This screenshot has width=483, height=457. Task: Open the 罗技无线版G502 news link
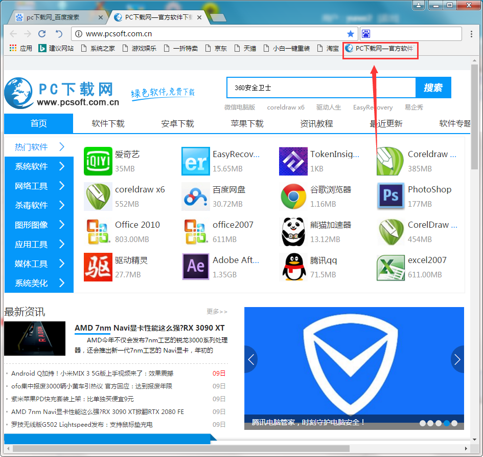[x=82, y=425]
